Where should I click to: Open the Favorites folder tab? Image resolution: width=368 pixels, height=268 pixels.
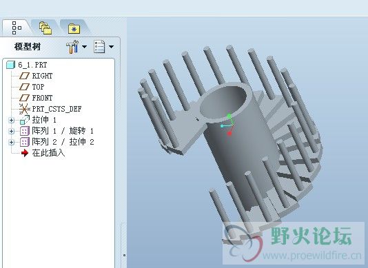pyautogui.click(x=74, y=29)
